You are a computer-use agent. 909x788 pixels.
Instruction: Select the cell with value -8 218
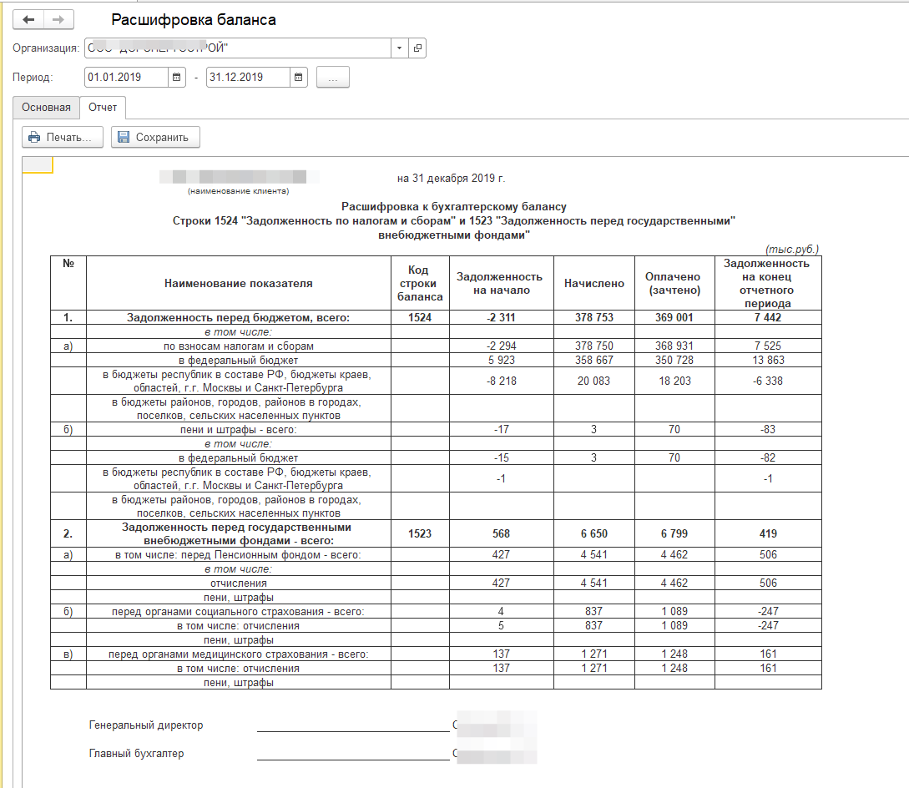pyautogui.click(x=502, y=381)
